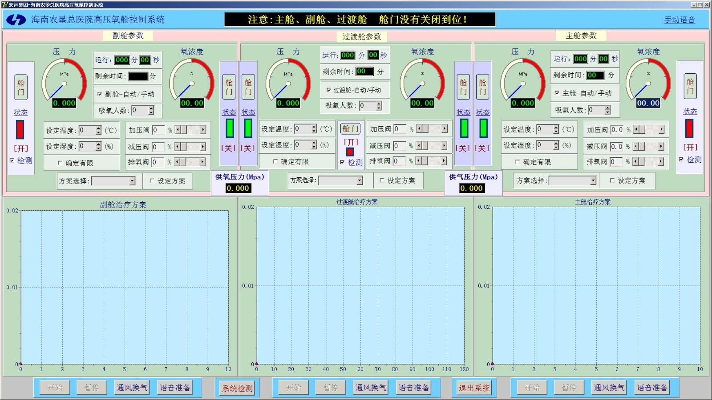Click the 主舱 pressure gauge dial
This screenshot has width=712, height=400.
point(523,80)
